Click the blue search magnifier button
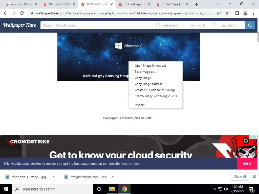 250,25
